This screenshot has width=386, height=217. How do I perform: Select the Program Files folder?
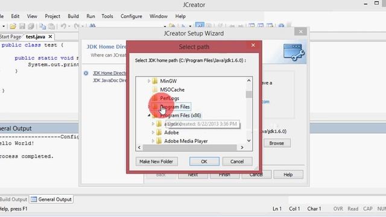(x=175, y=107)
